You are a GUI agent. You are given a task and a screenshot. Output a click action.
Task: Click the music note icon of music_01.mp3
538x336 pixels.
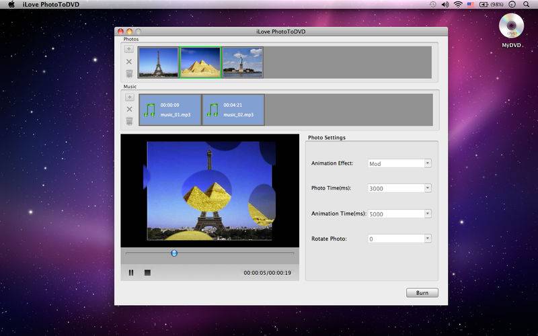(149, 110)
